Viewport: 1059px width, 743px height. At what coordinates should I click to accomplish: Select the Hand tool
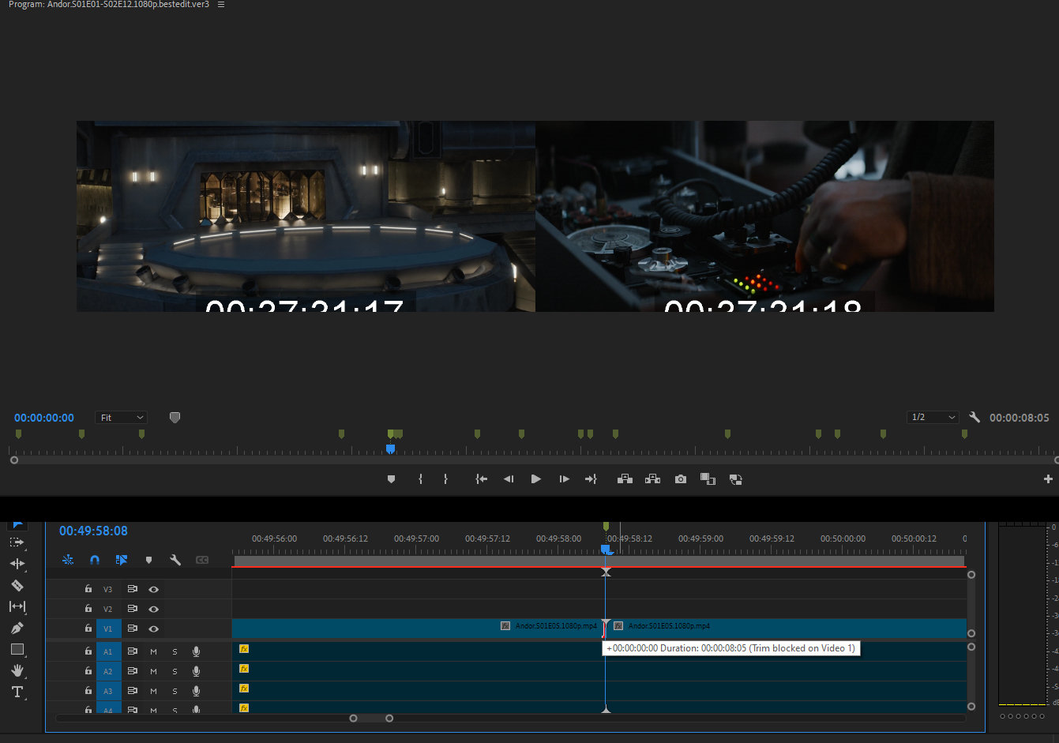pyautogui.click(x=17, y=670)
